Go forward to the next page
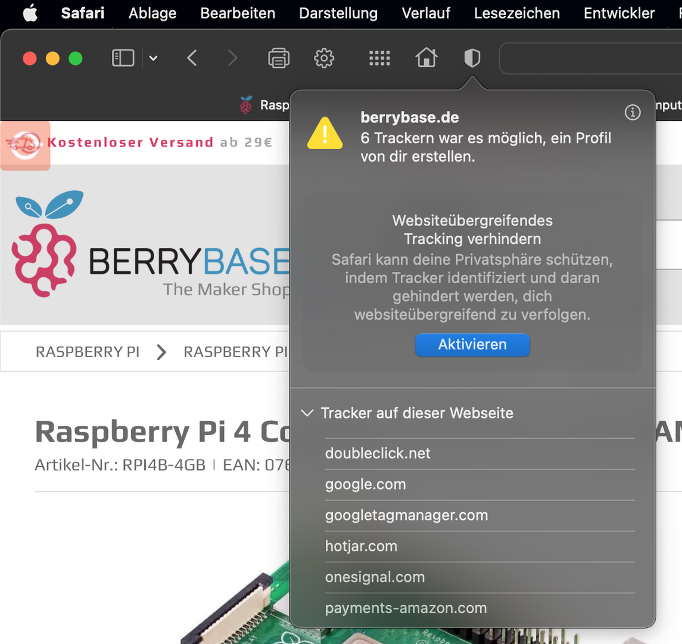 [233, 58]
